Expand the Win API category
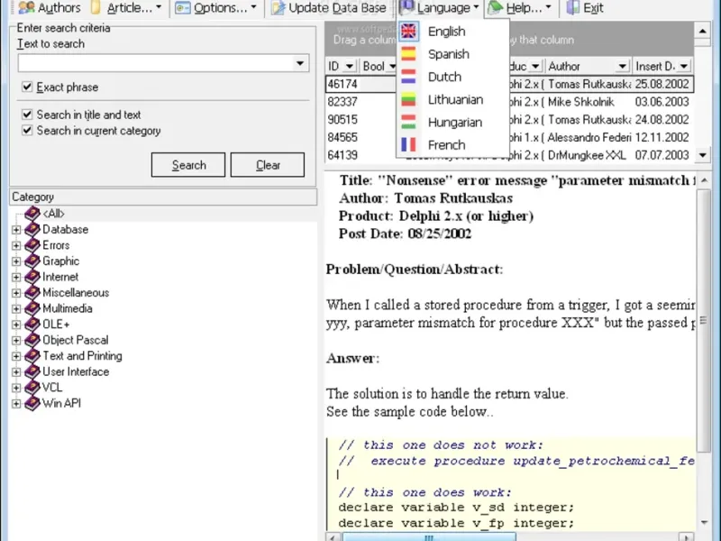Viewport: 721px width, 541px height. pos(16,403)
